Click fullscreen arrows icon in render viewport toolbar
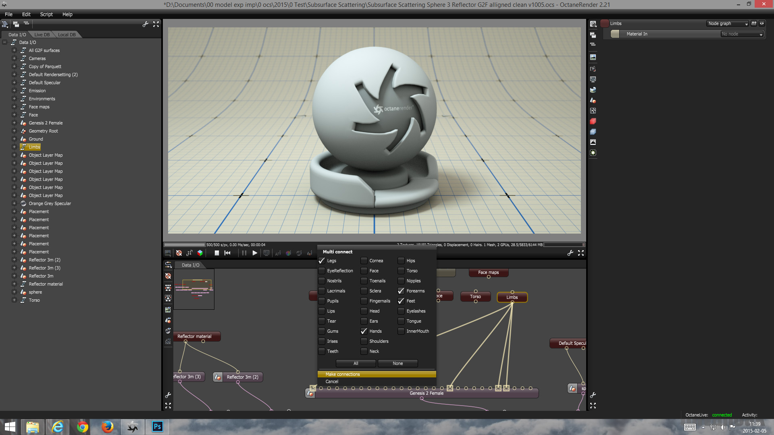This screenshot has width=774, height=435. coord(581,253)
